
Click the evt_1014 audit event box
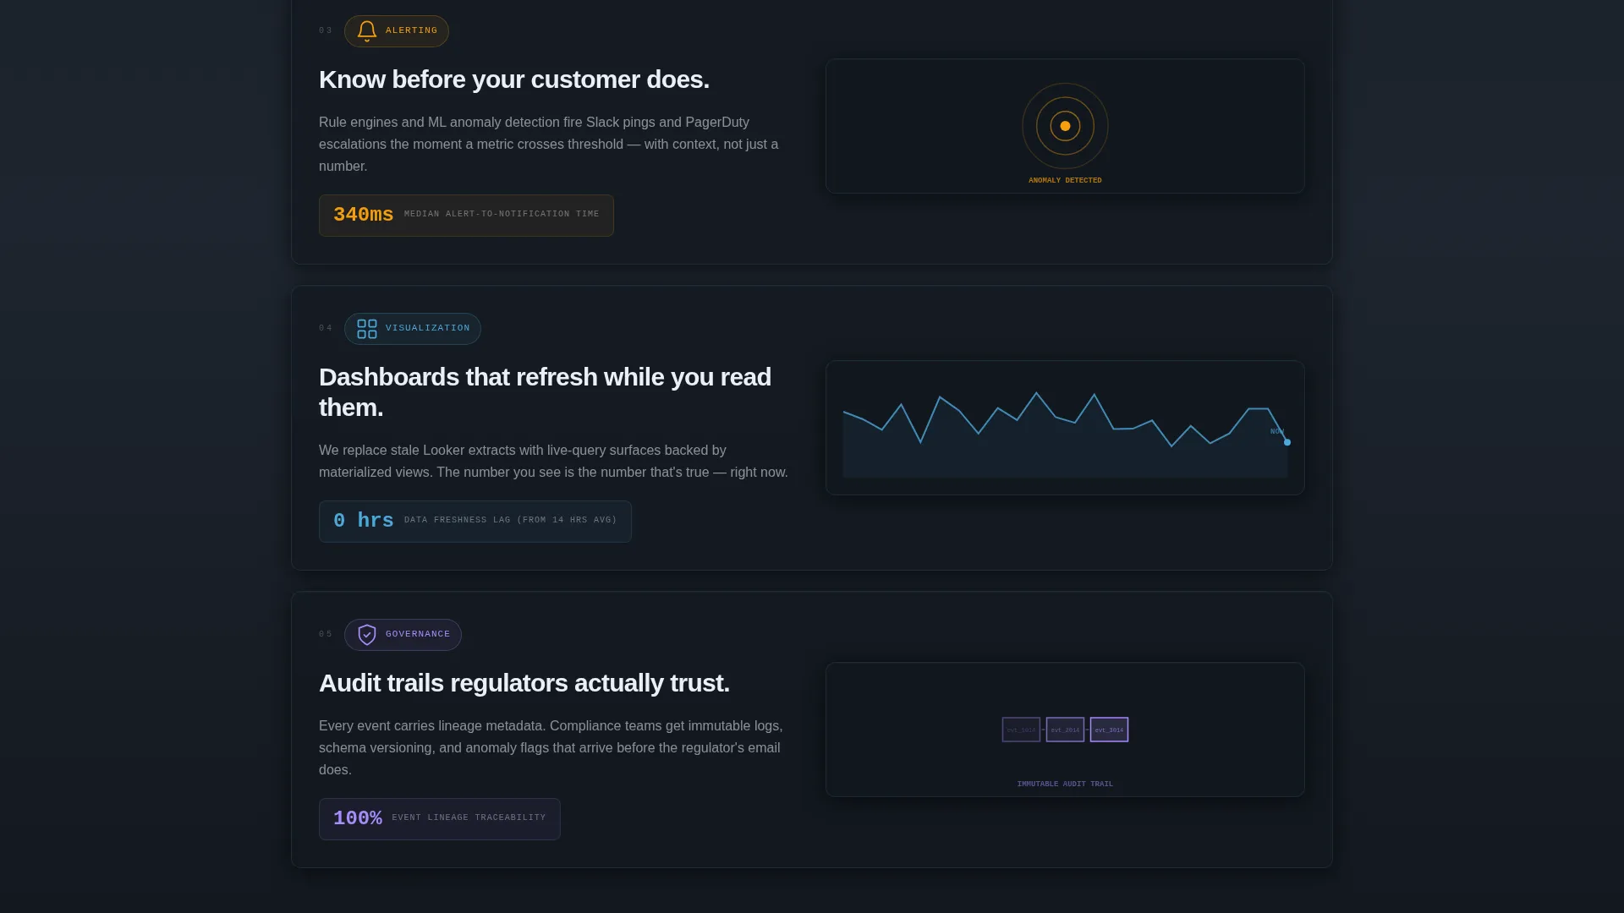coord(1021,730)
